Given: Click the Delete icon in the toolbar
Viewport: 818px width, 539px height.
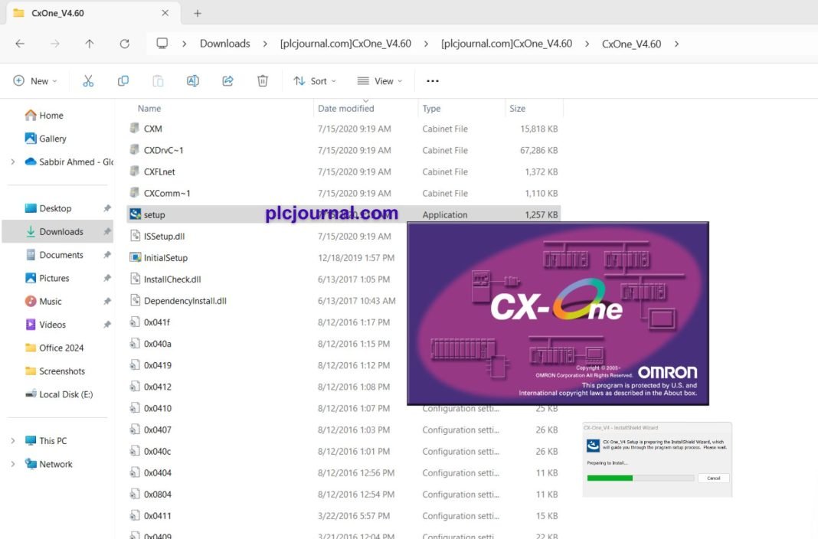Looking at the screenshot, I should coord(262,80).
